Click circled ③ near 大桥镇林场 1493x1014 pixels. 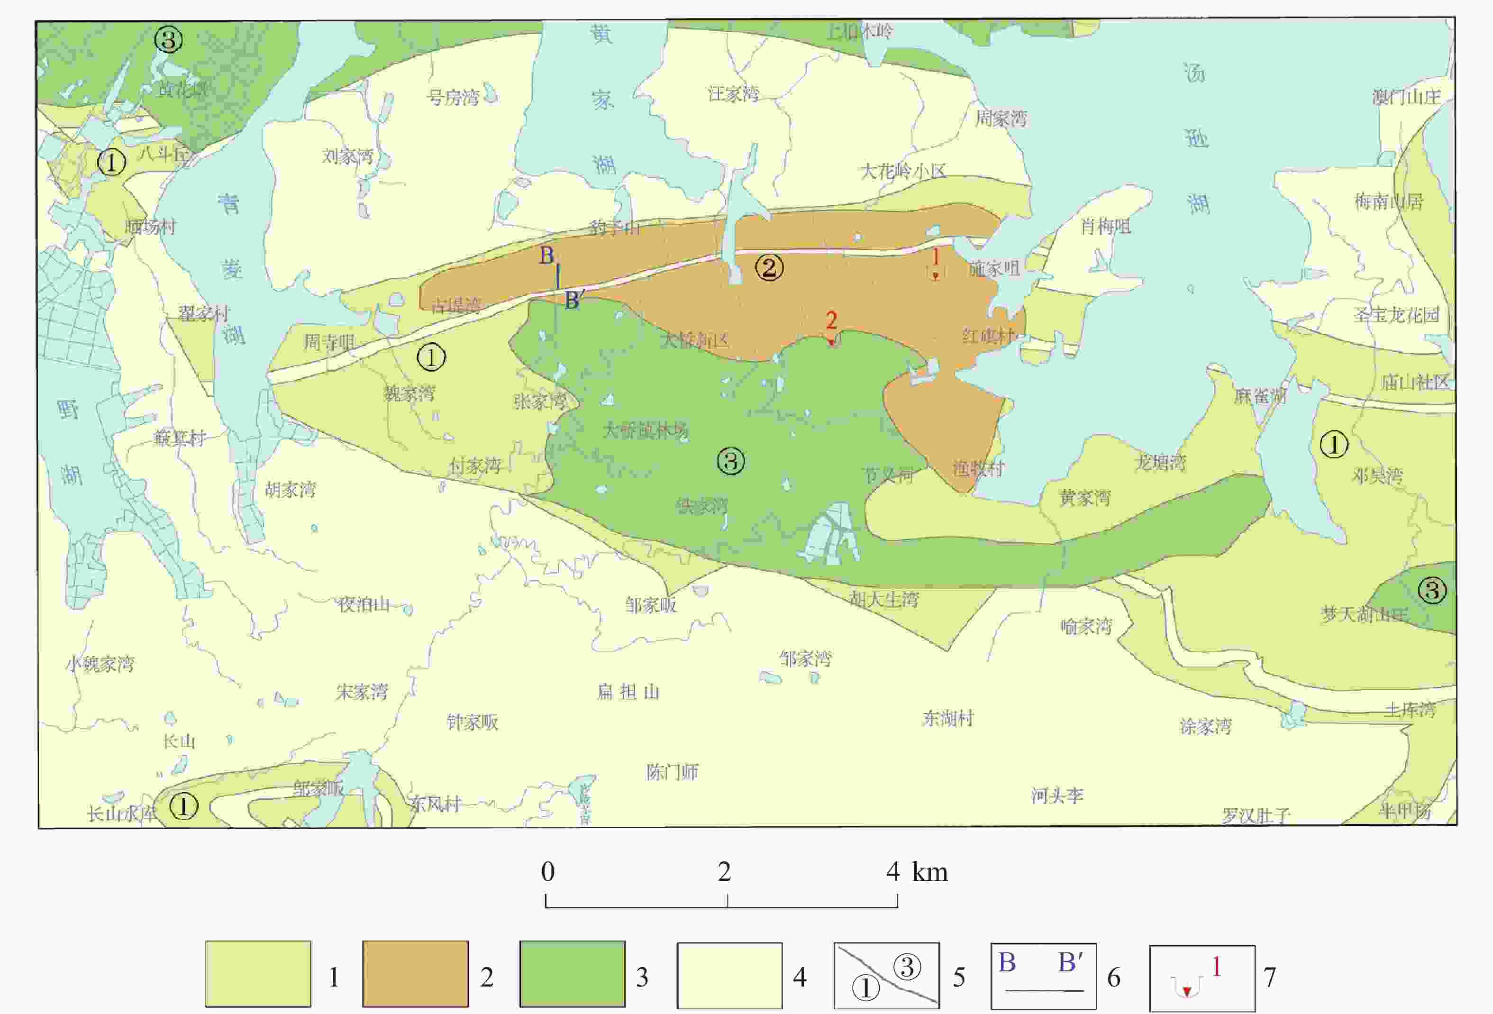coord(730,461)
